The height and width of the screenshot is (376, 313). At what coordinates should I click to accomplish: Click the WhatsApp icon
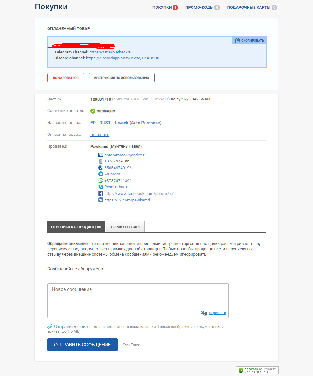tap(100, 180)
